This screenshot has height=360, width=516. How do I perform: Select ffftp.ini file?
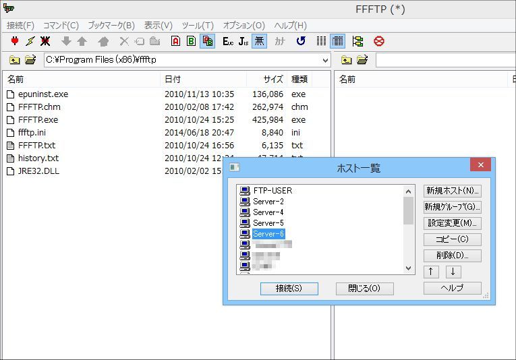pos(32,133)
